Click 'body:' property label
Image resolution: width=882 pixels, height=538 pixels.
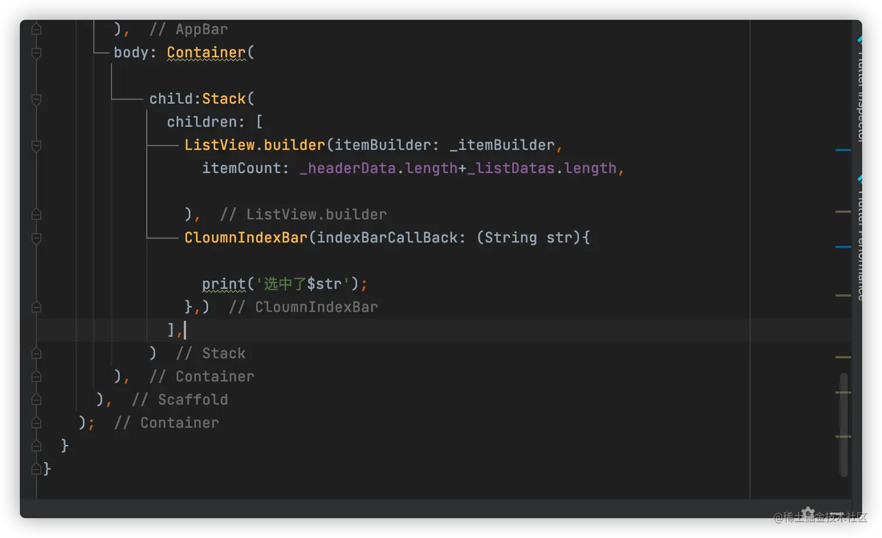click(135, 52)
